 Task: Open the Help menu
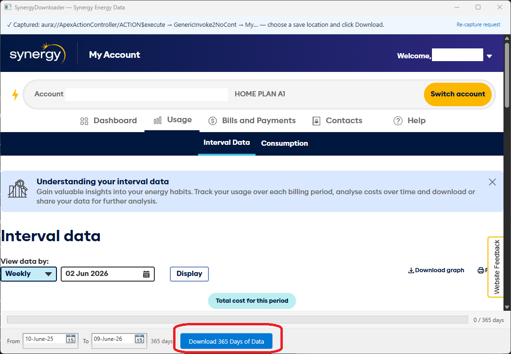[409, 121]
